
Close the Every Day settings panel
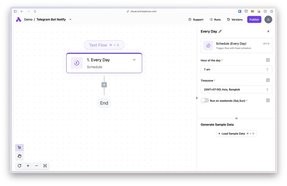click(268, 31)
